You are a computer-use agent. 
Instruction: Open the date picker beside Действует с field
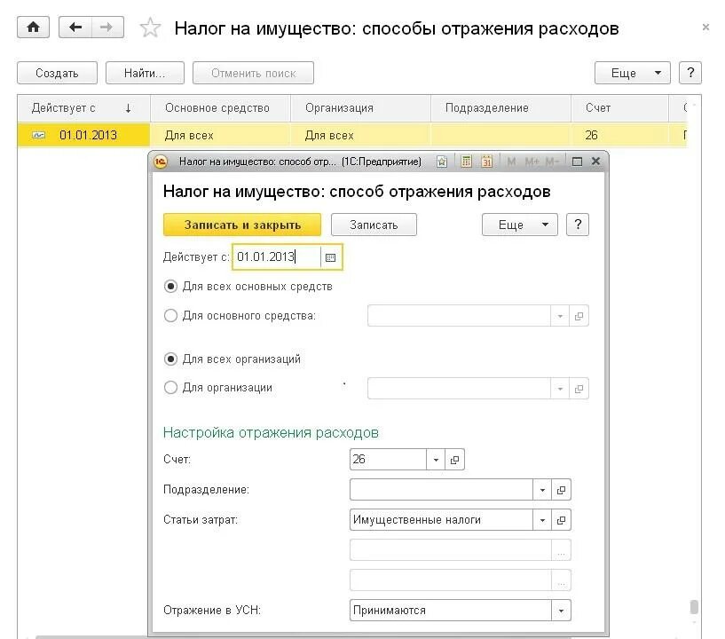329,256
